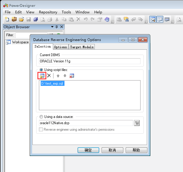Screen dimensions: 183x172
Task: Toggle the Object Browser view icon
Action: point(153,19)
